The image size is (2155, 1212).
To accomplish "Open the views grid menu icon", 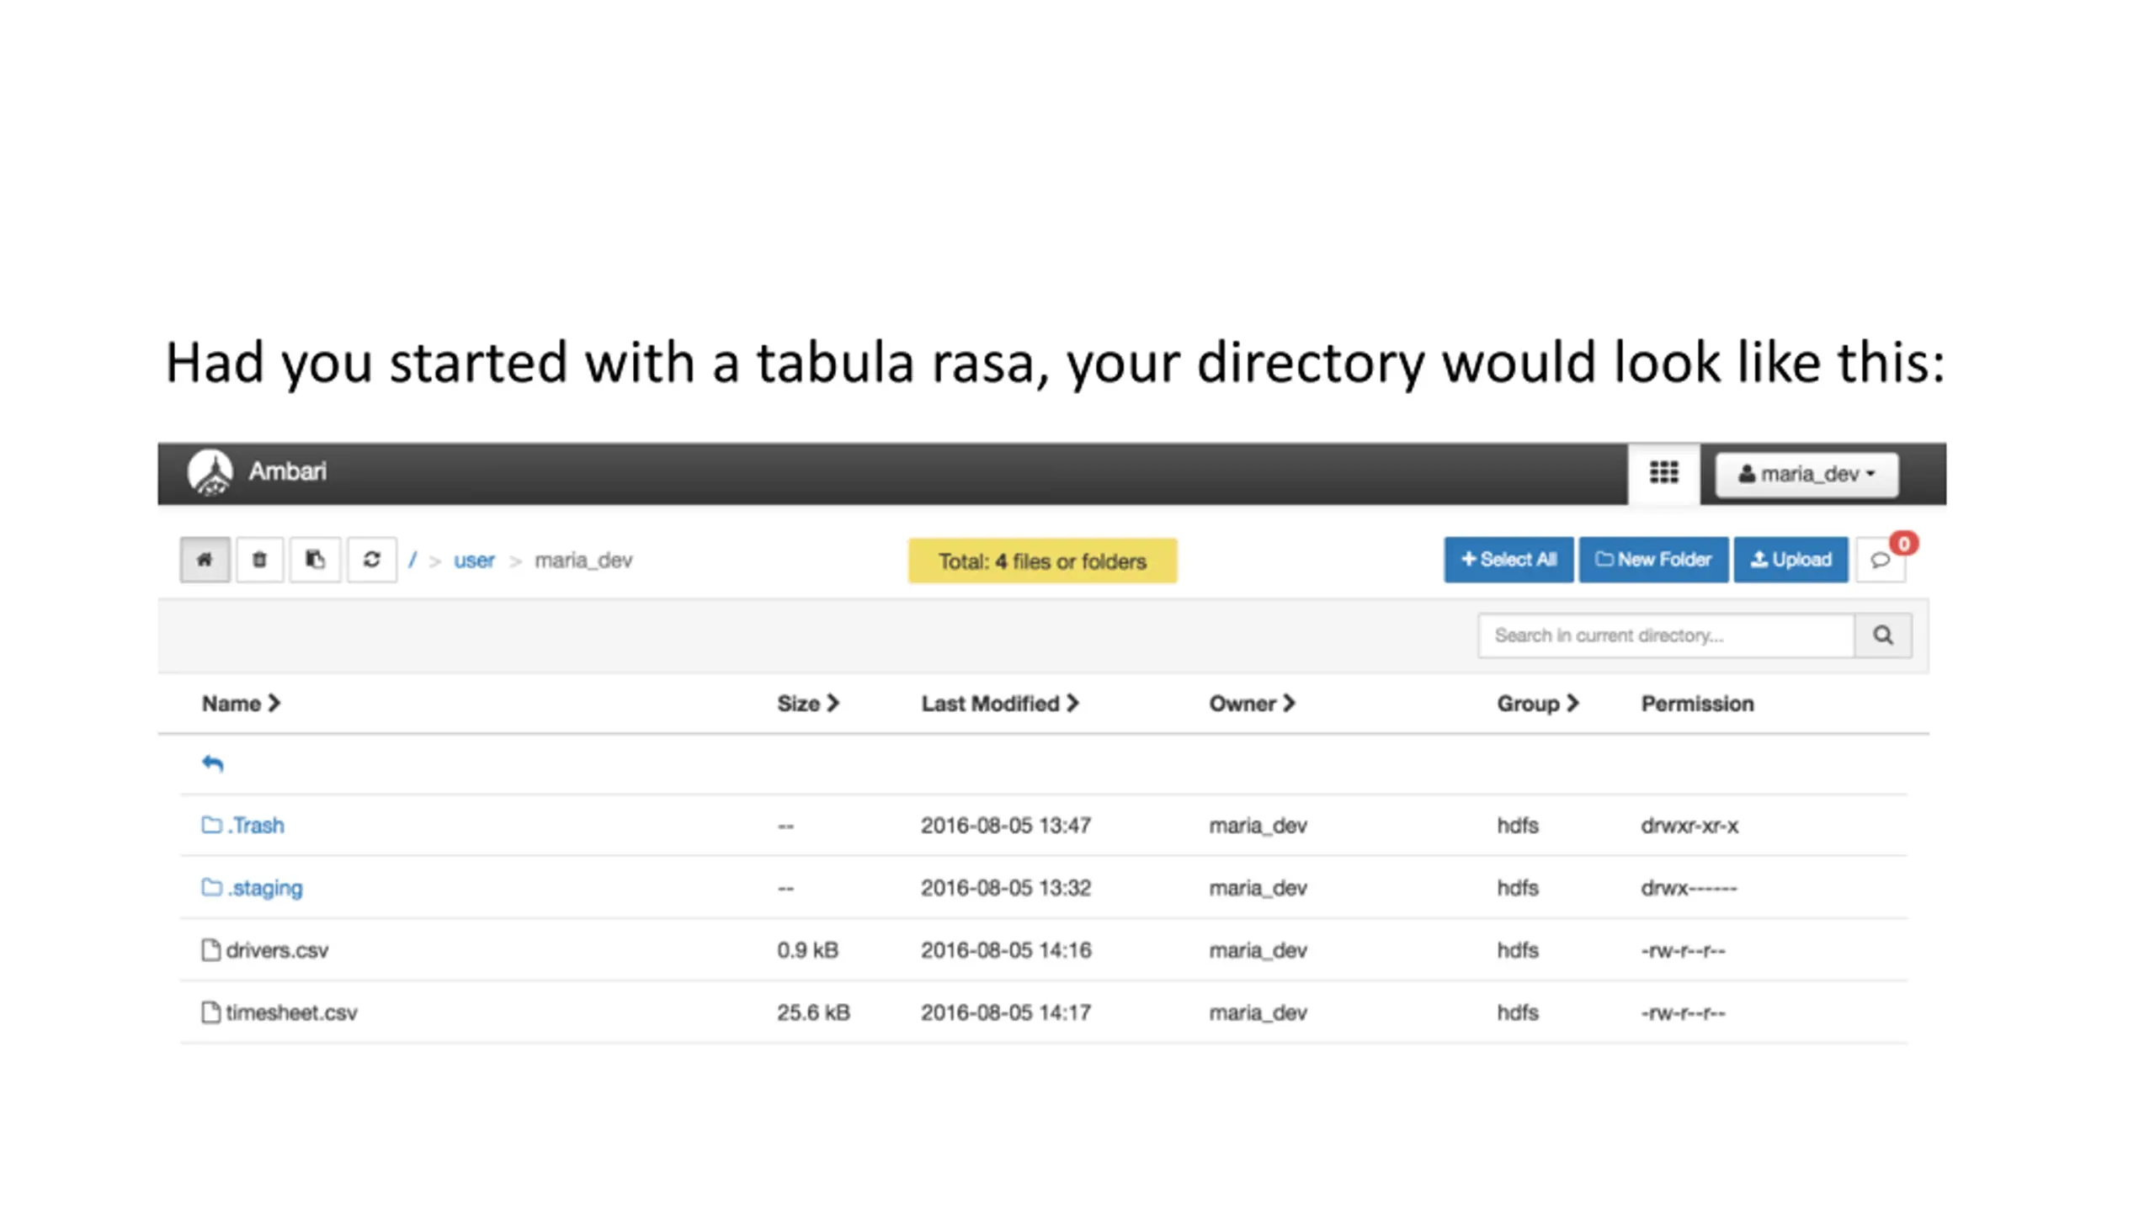I will pyautogui.click(x=1663, y=473).
